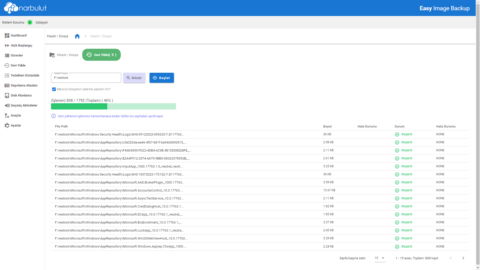Click the Gözat browse button

point(134,78)
